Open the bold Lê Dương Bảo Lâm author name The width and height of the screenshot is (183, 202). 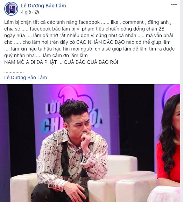(x=43, y=6)
